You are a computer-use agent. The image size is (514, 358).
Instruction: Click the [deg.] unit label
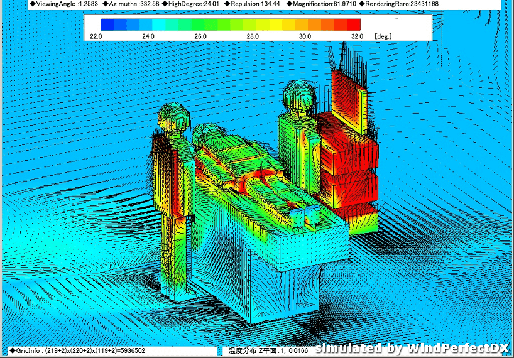pos(383,36)
